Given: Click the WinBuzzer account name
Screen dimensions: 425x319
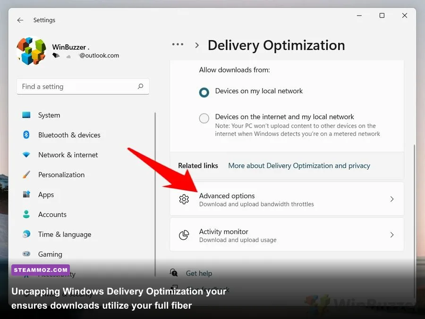Looking at the screenshot, I should pyautogui.click(x=71, y=47).
